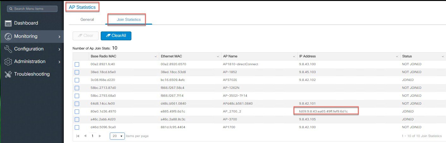Click the Monitoring gauge icon

click(8, 36)
